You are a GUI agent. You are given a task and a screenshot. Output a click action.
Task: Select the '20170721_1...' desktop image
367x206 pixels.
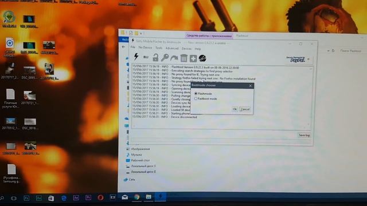pyautogui.click(x=30, y=98)
